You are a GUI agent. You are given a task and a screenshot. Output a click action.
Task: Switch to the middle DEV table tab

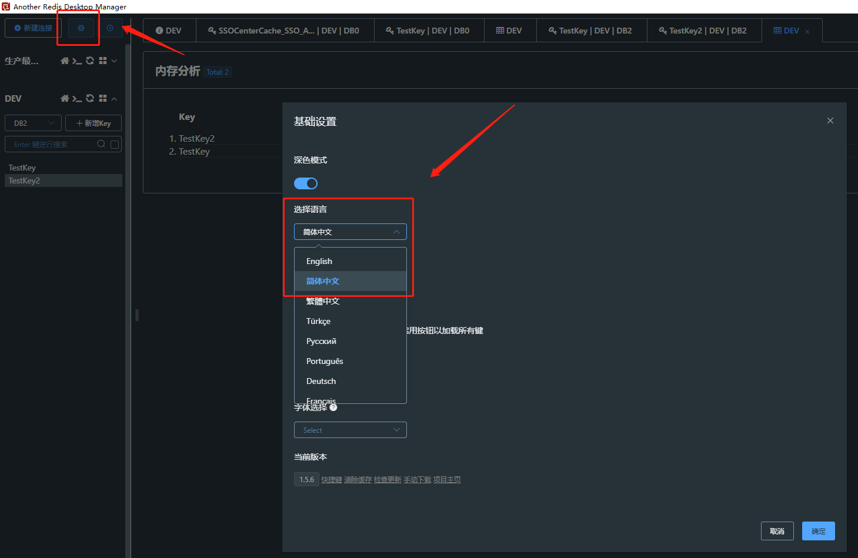pyautogui.click(x=509, y=31)
